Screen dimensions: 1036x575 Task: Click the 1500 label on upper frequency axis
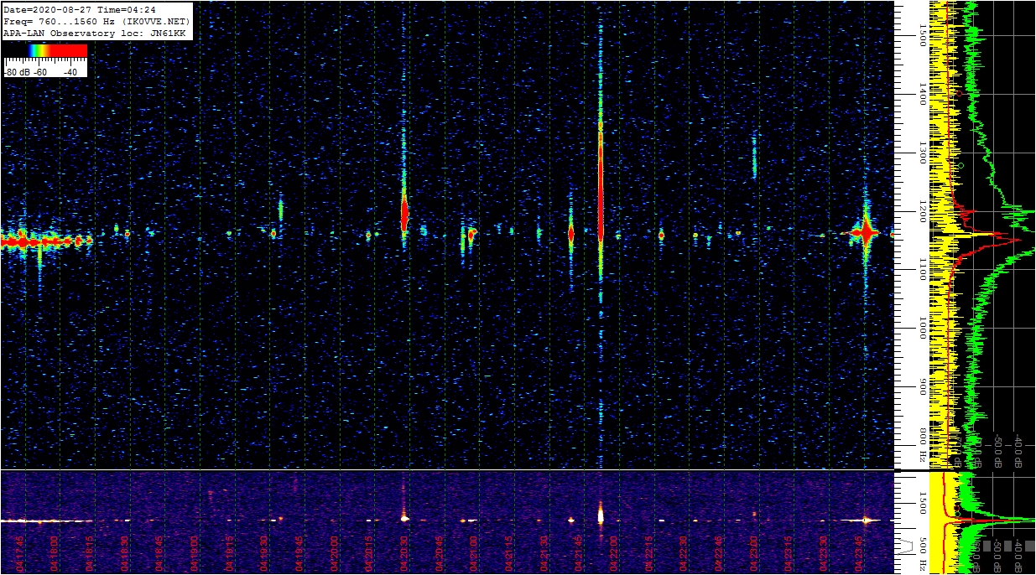tap(922, 35)
